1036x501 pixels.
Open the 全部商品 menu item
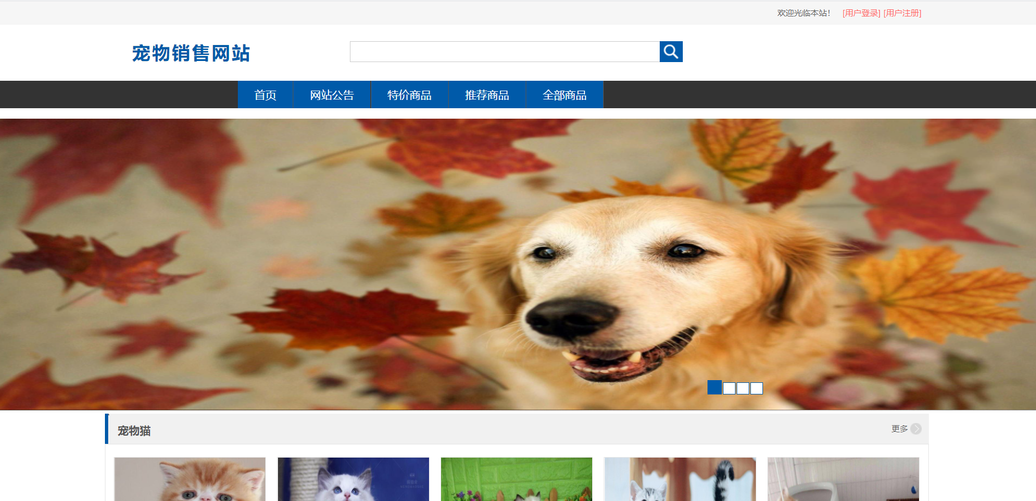click(565, 94)
